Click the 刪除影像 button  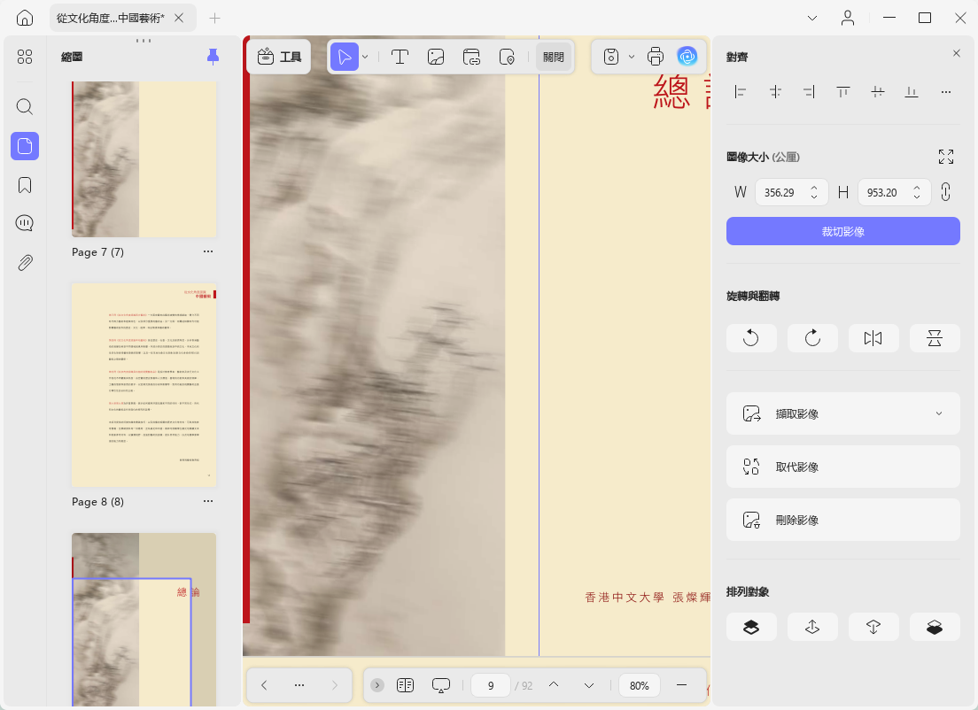[x=842, y=520]
